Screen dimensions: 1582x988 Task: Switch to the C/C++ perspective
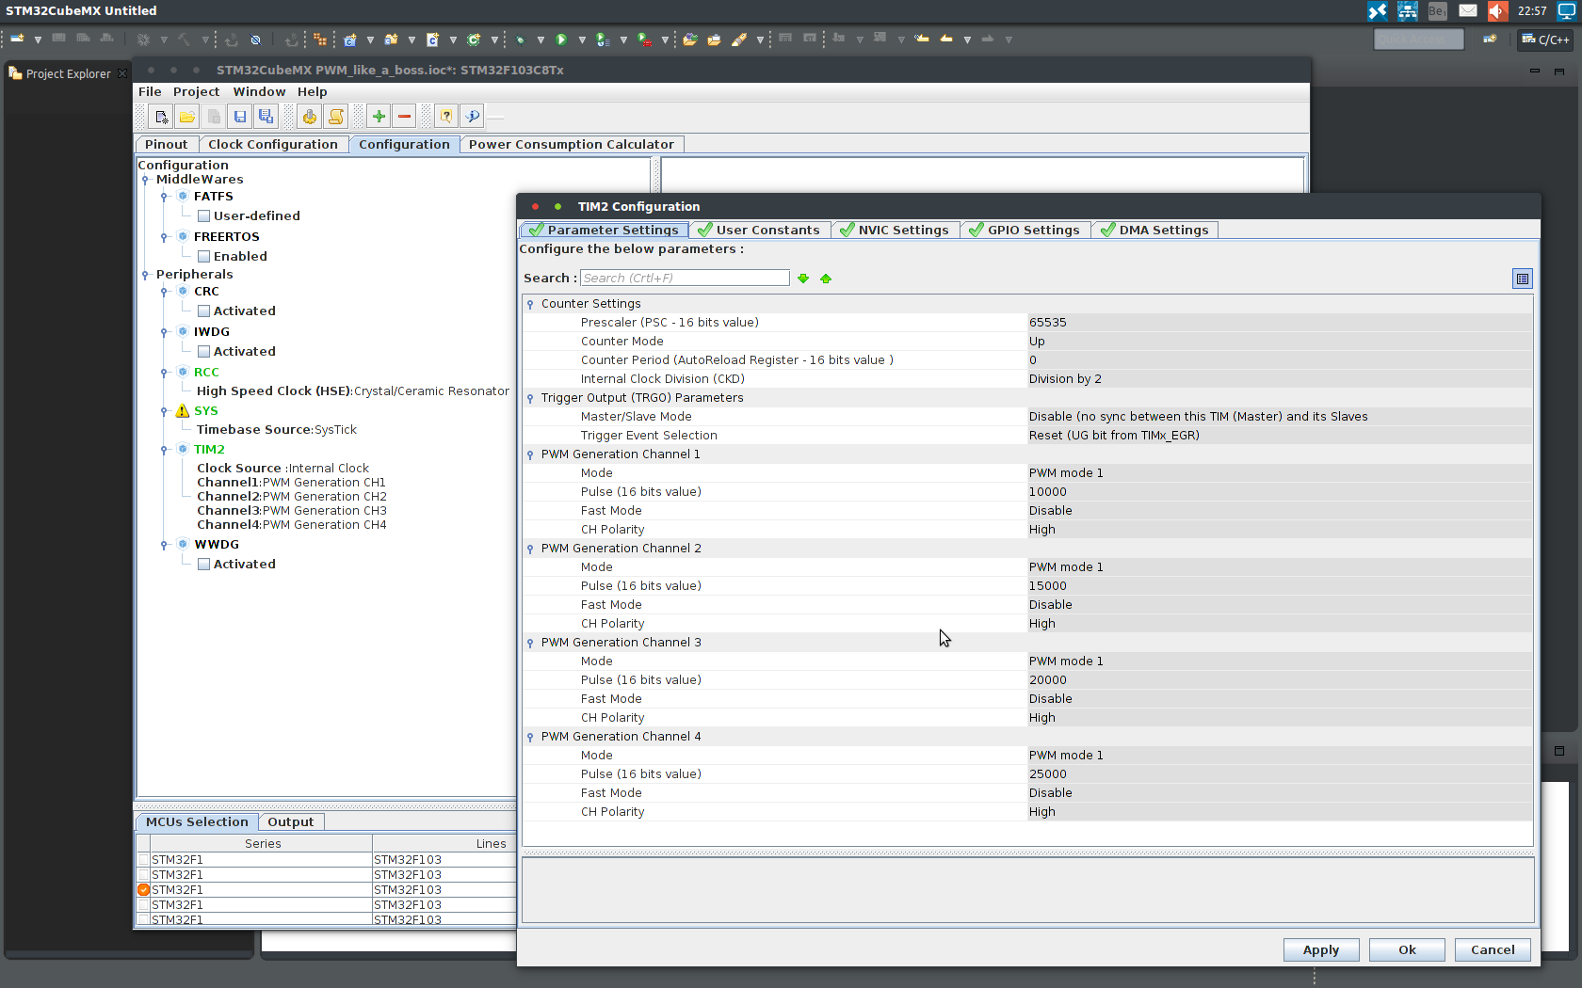coord(1545,40)
